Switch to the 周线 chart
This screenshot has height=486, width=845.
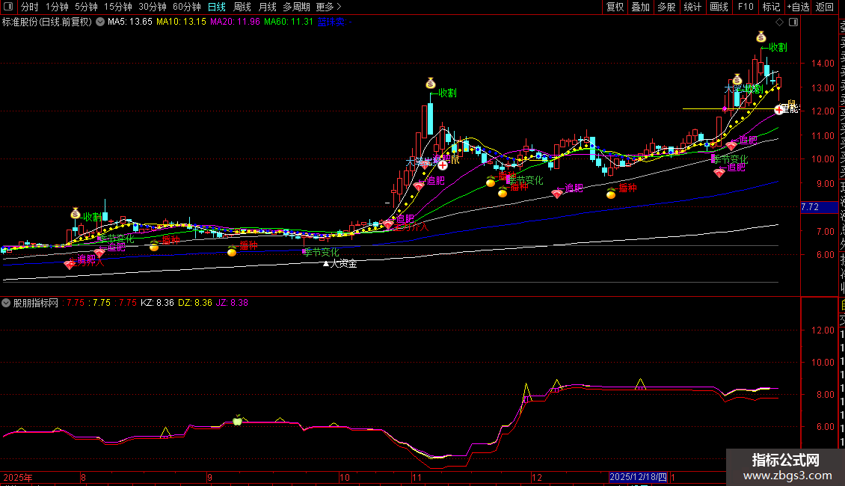pos(242,7)
